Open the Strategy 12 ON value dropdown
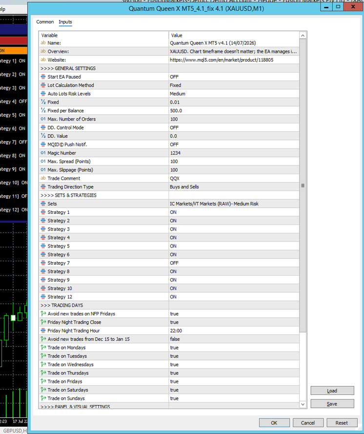This screenshot has width=364, height=434. pyautogui.click(x=234, y=297)
